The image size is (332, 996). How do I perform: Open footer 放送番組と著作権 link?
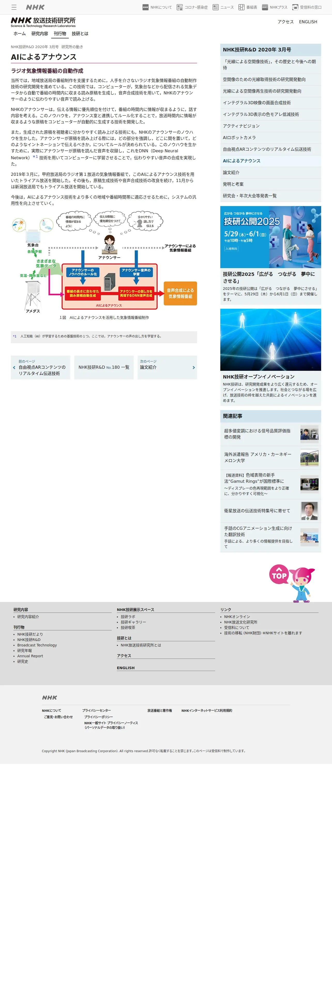click(x=160, y=710)
